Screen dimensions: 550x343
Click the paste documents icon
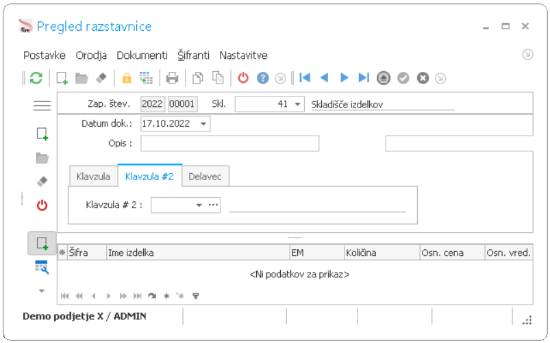pyautogui.click(x=218, y=78)
